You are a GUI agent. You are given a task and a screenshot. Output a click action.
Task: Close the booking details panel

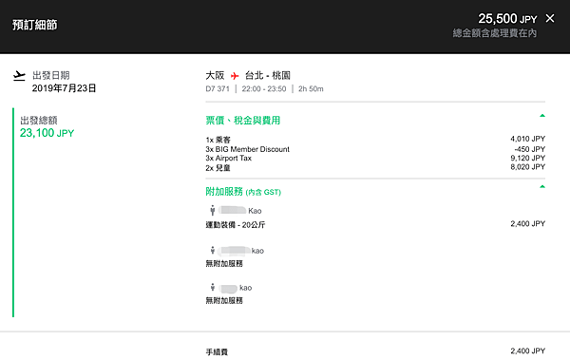click(550, 18)
